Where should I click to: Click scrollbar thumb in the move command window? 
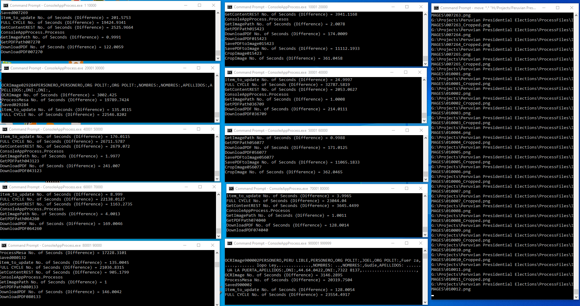576,291
